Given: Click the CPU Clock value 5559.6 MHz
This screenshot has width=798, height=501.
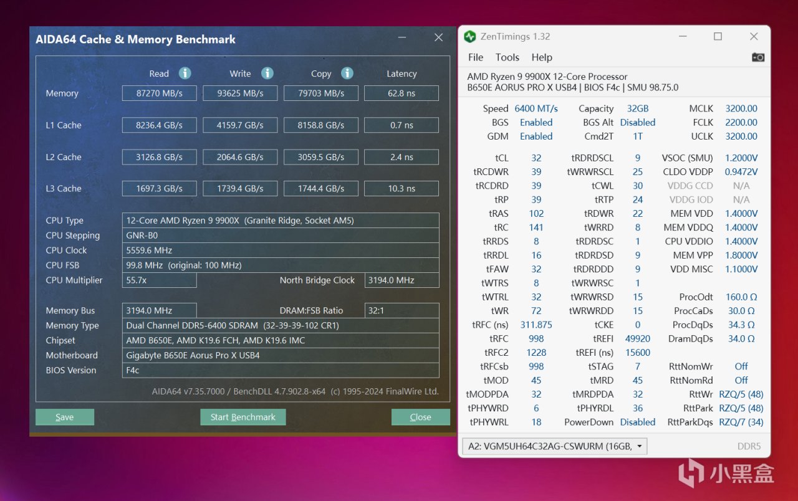Looking at the screenshot, I should (281, 250).
